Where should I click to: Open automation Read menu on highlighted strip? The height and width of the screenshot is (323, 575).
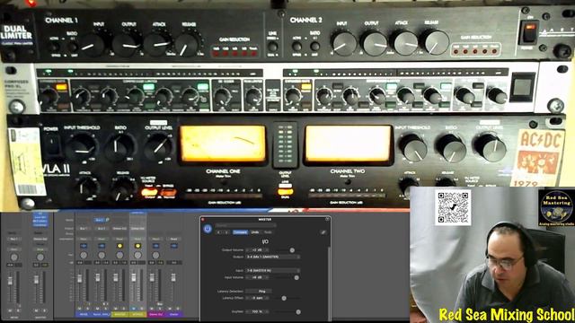pos(137,239)
